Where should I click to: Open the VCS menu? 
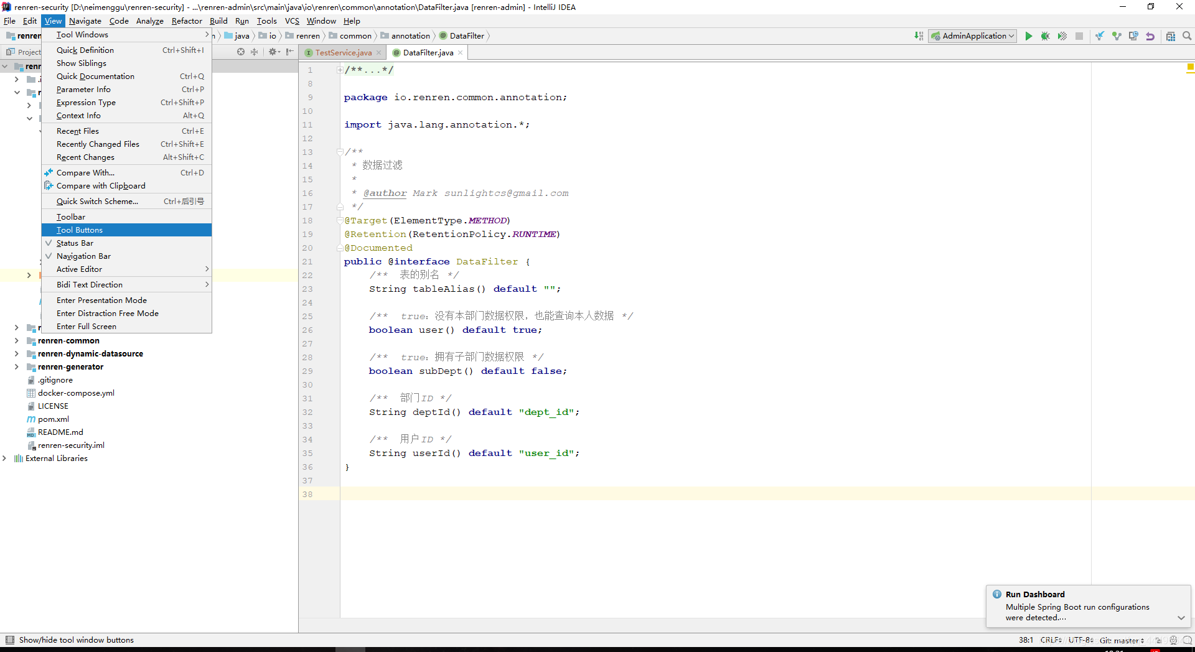[292, 21]
